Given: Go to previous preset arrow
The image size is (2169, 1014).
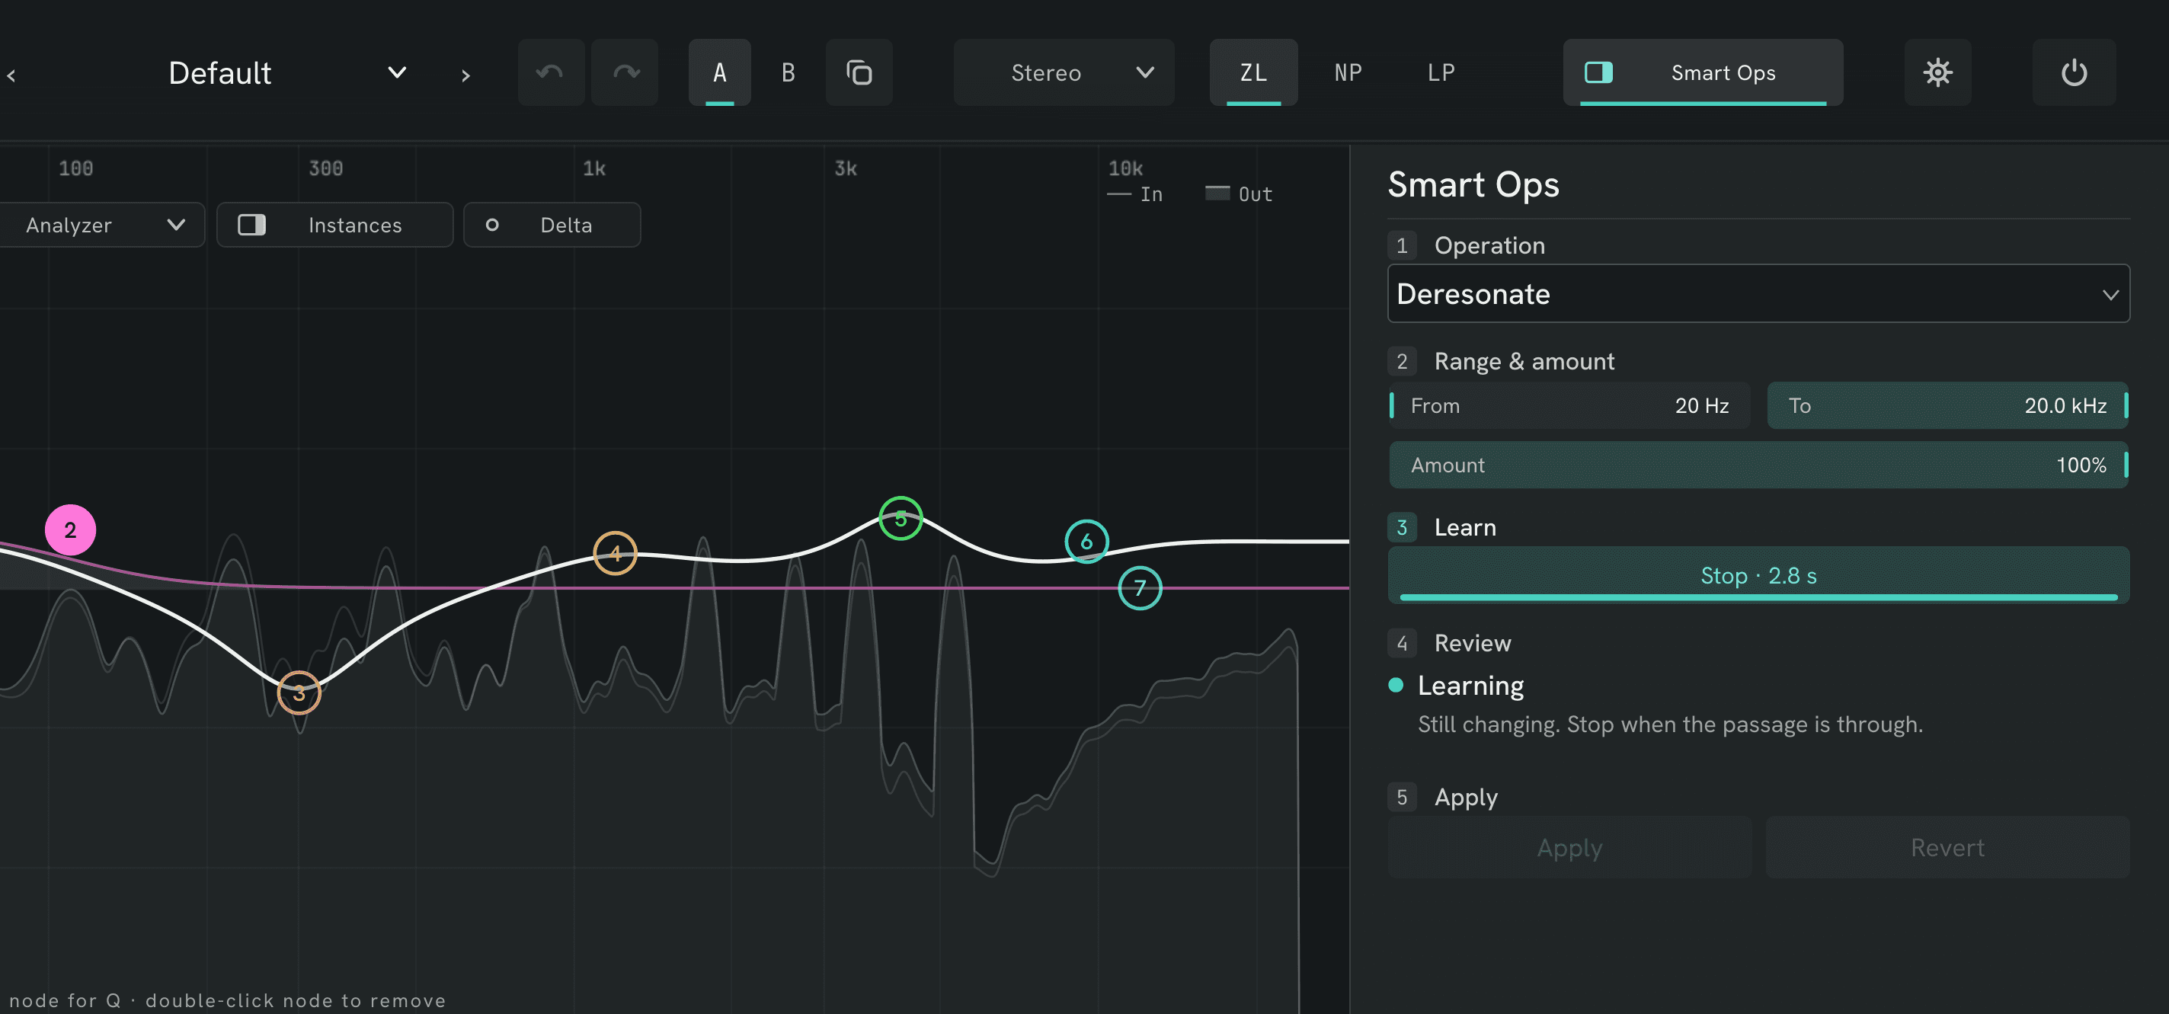Looking at the screenshot, I should pyautogui.click(x=11, y=75).
